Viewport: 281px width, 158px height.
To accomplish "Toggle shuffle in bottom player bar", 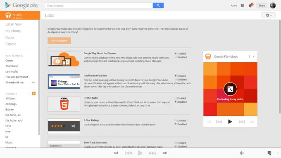I will [164, 153].
